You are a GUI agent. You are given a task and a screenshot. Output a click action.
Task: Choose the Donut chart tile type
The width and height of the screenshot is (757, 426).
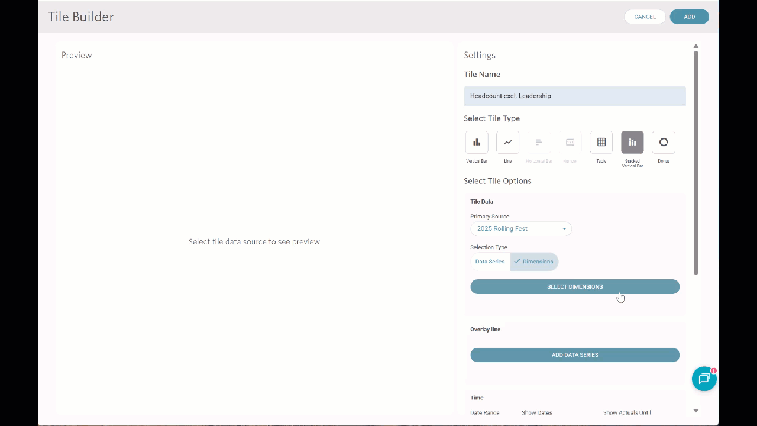click(664, 143)
